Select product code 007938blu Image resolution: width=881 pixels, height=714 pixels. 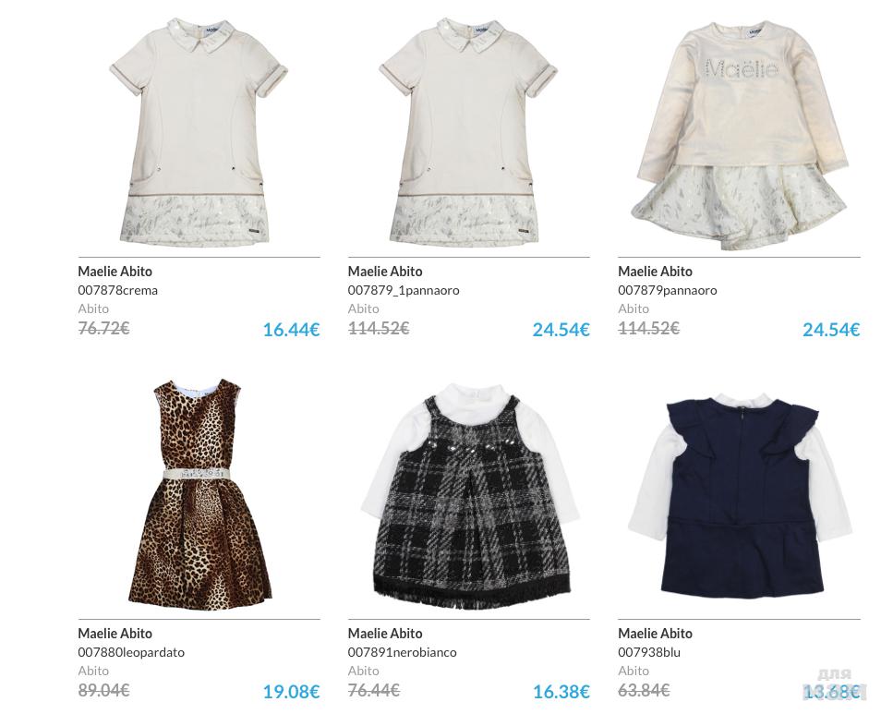coord(649,652)
